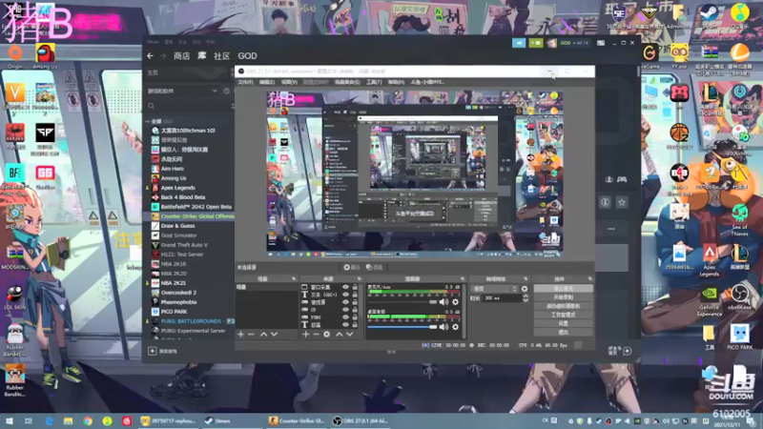Screen dimensions: 763x429
Task: Open the three-dots more menu in Steam
Action: [x=611, y=229]
